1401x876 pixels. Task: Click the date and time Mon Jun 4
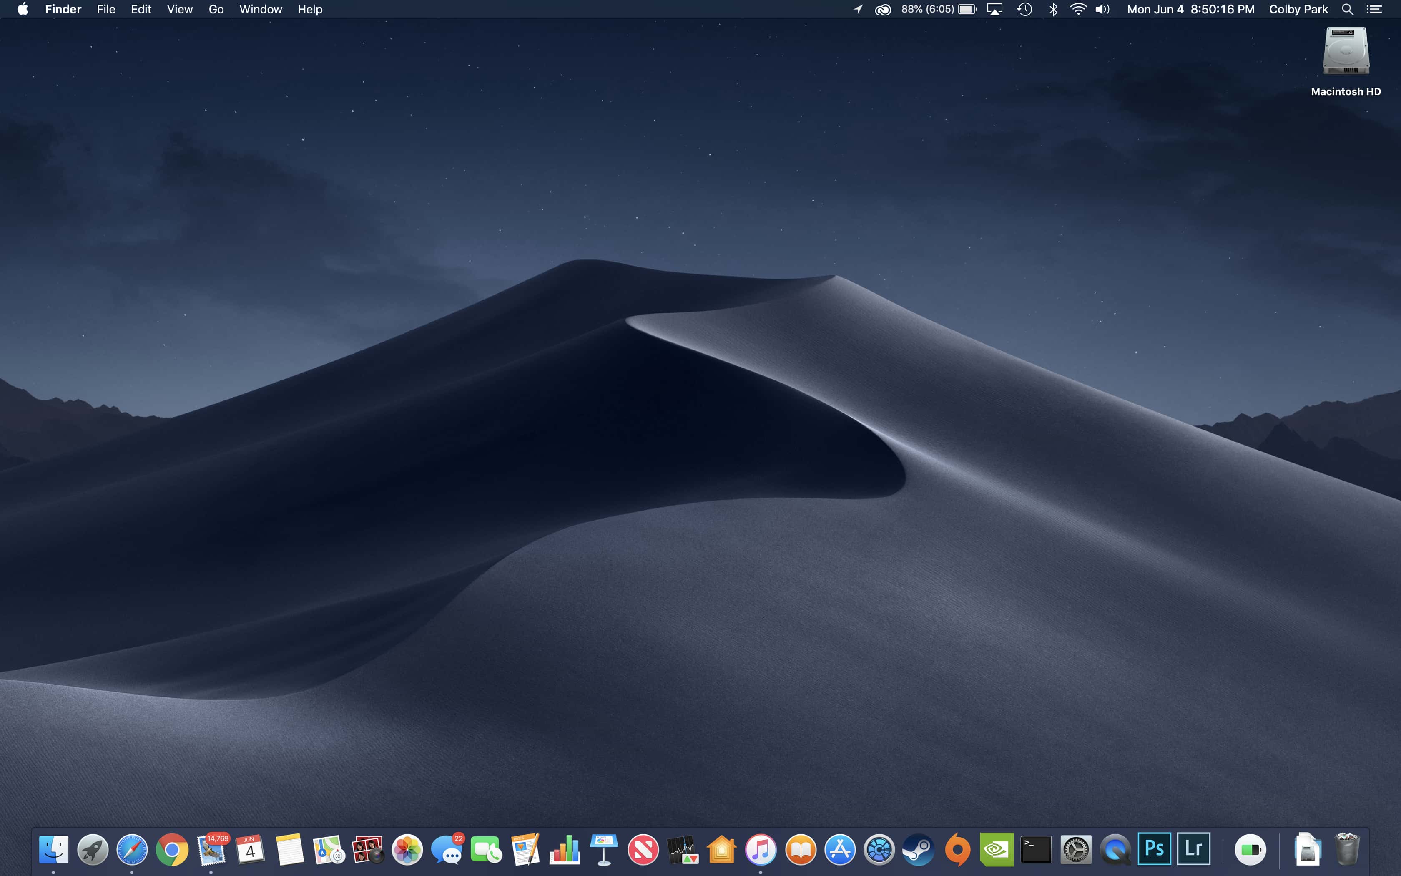point(1191,9)
